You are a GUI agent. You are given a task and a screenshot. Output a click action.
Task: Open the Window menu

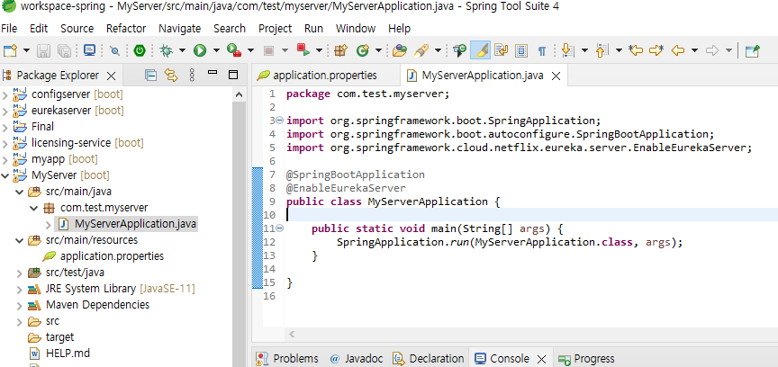click(x=356, y=28)
